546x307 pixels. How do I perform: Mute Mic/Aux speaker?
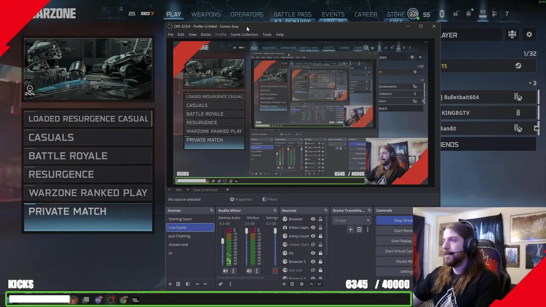coord(249,271)
